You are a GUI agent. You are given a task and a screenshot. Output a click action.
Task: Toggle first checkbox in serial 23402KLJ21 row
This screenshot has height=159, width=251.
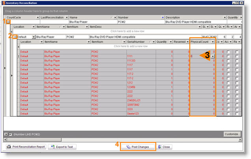pos(228,101)
